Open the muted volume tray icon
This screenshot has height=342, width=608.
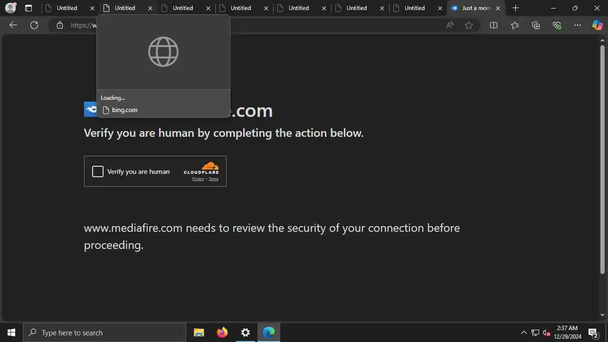547,332
